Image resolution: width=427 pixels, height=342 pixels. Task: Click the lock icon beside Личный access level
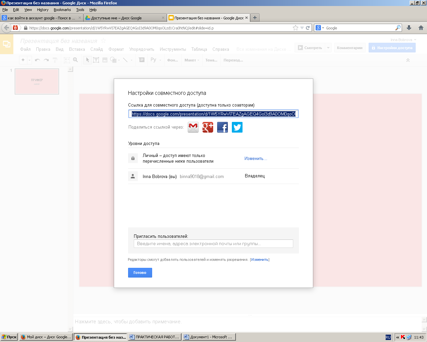(133, 158)
